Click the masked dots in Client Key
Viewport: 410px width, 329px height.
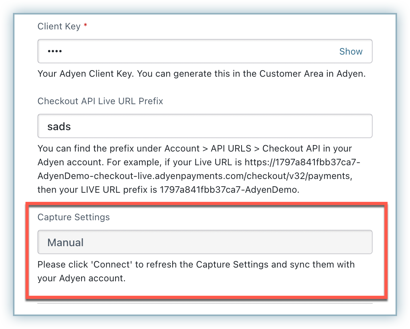[x=54, y=52]
